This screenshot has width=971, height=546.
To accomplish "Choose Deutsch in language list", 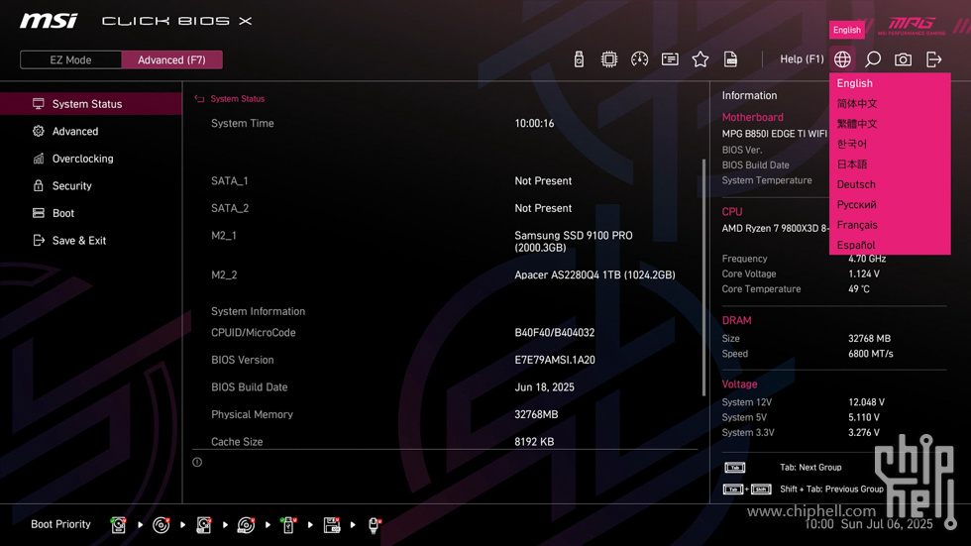I will [x=890, y=184].
